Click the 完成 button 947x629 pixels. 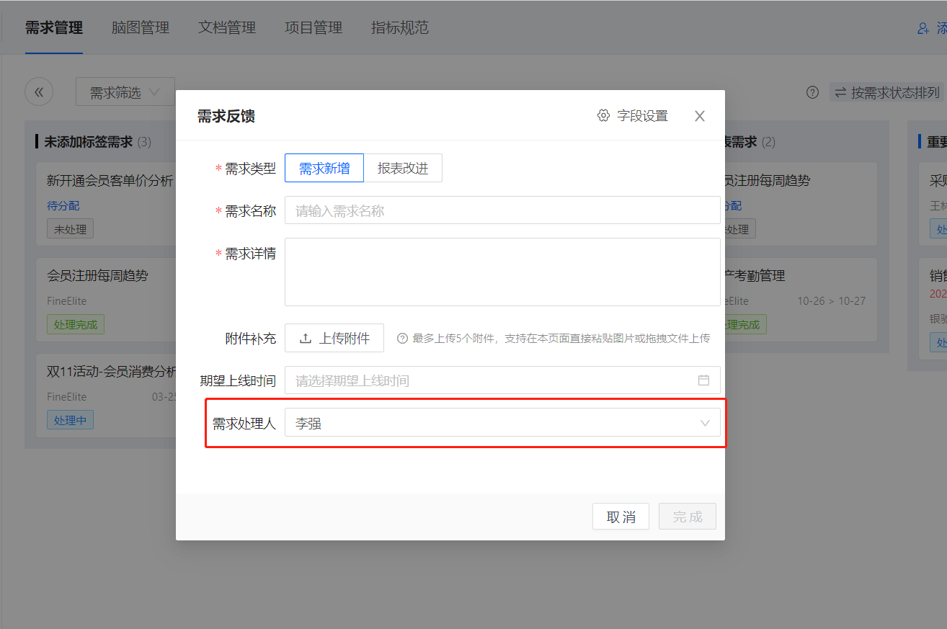coord(688,517)
